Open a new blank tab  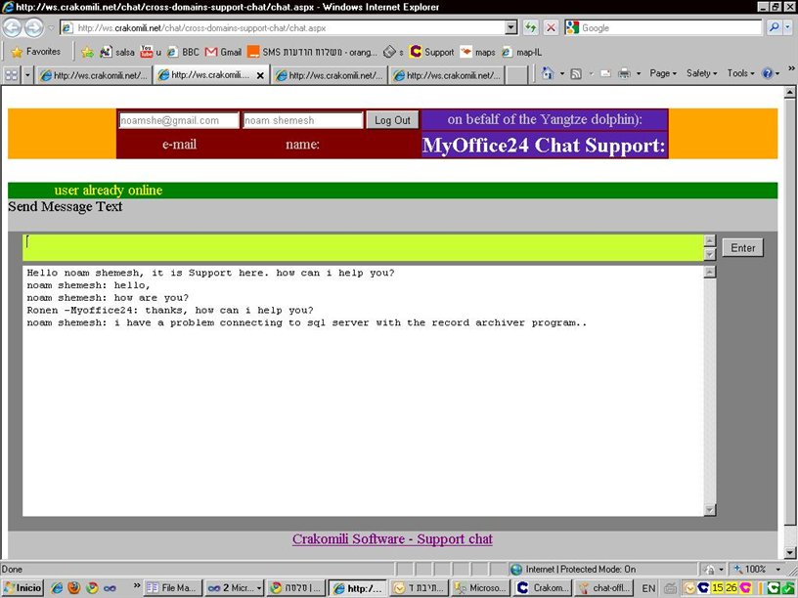[517, 75]
